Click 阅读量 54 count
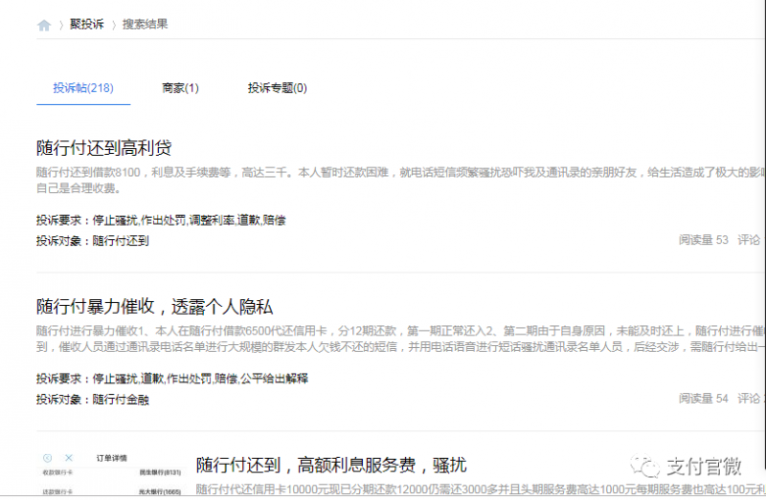 pos(703,398)
